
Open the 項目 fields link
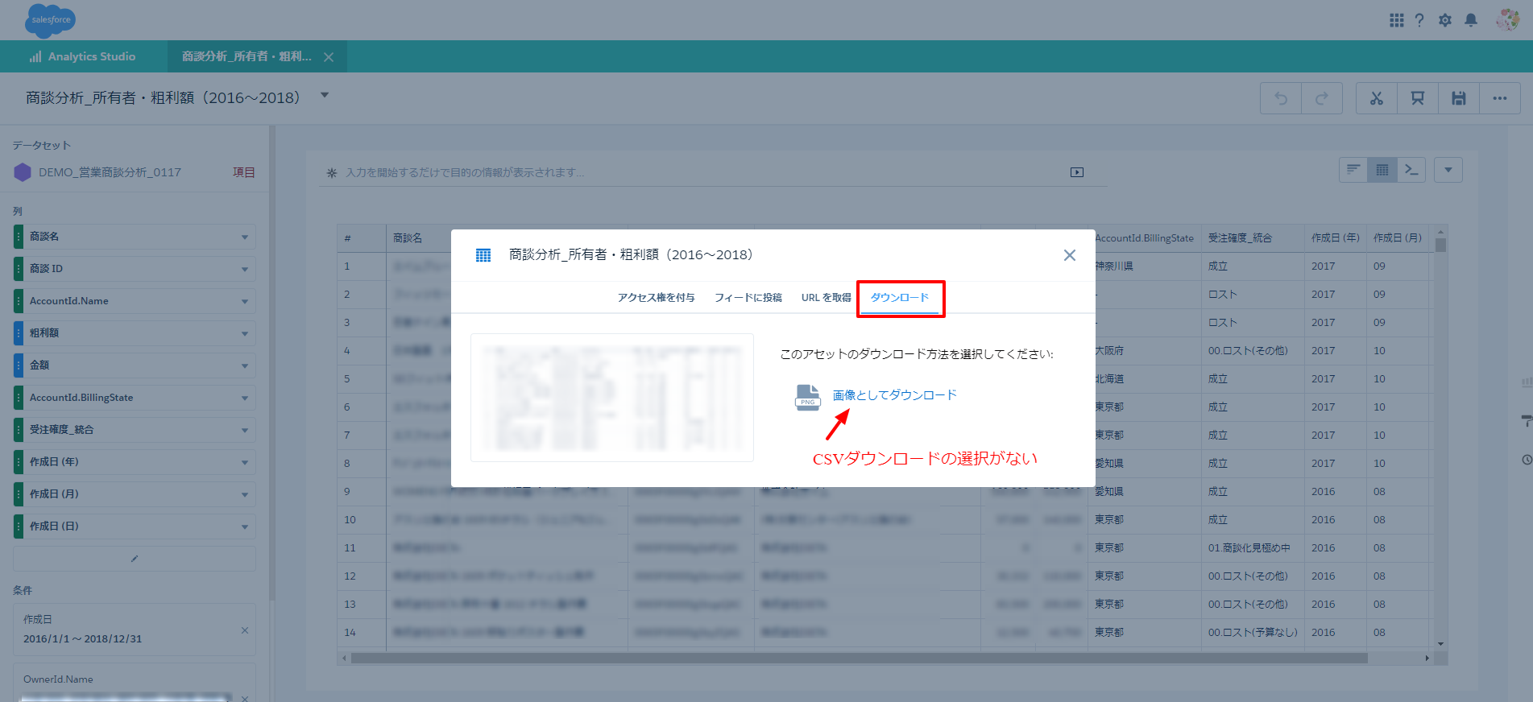point(243,172)
